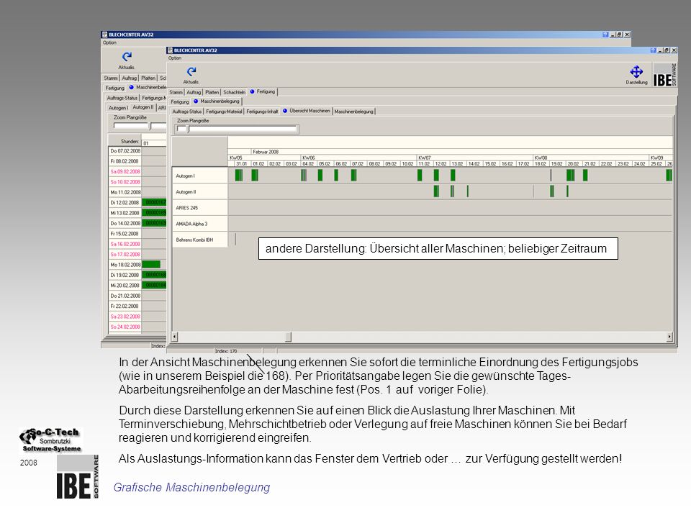
Task: Switch to the Auftrag tab in the front window
Action: tap(194, 92)
